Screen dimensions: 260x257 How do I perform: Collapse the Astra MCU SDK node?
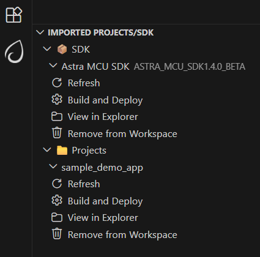point(53,65)
